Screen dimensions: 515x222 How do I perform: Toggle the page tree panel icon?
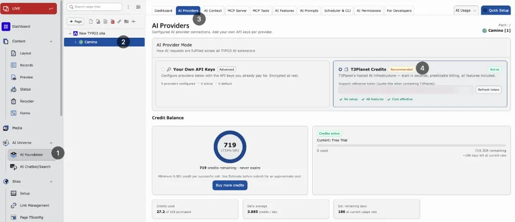[x=138, y=7]
